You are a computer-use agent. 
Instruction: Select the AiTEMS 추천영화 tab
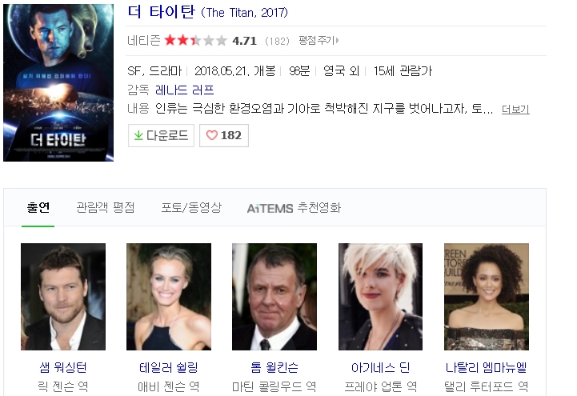(294, 208)
